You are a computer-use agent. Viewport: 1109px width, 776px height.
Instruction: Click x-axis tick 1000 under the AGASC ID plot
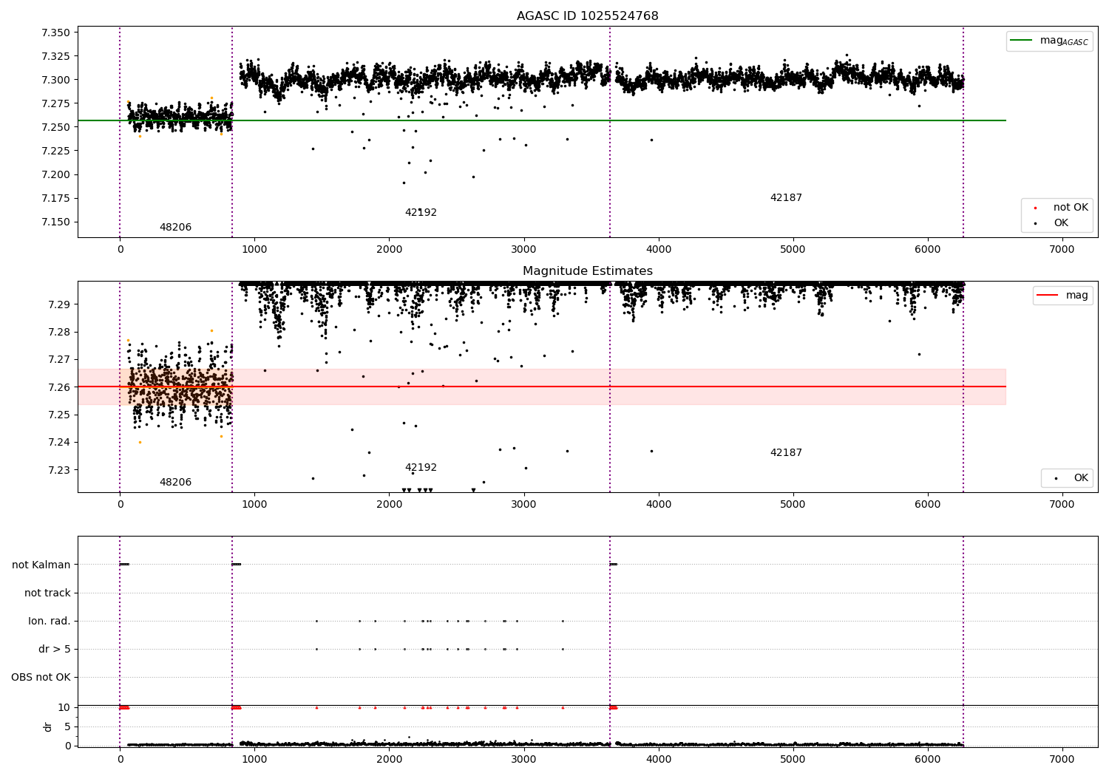pos(254,250)
